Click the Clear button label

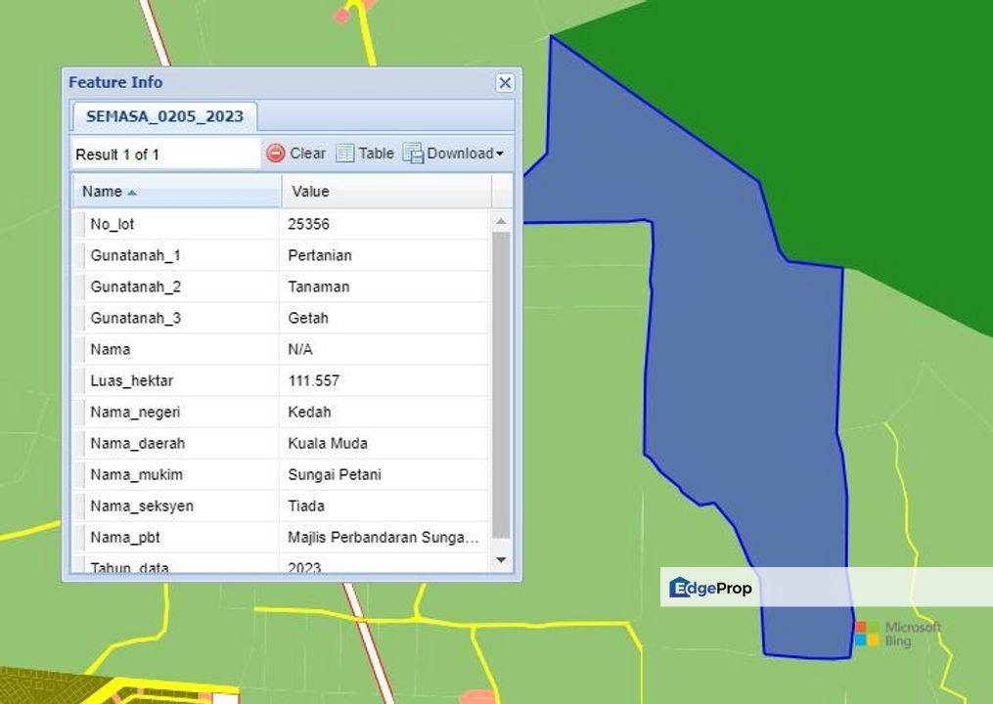point(308,154)
